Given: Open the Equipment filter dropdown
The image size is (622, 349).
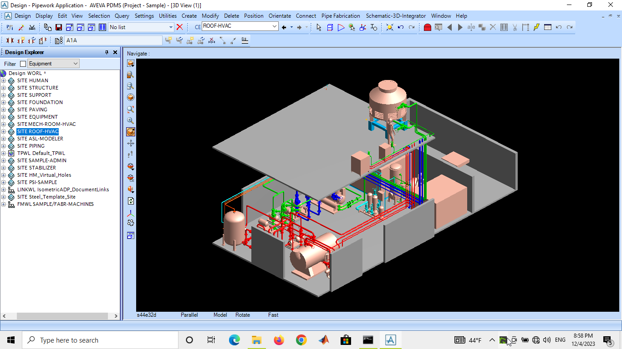Looking at the screenshot, I should (x=76, y=64).
